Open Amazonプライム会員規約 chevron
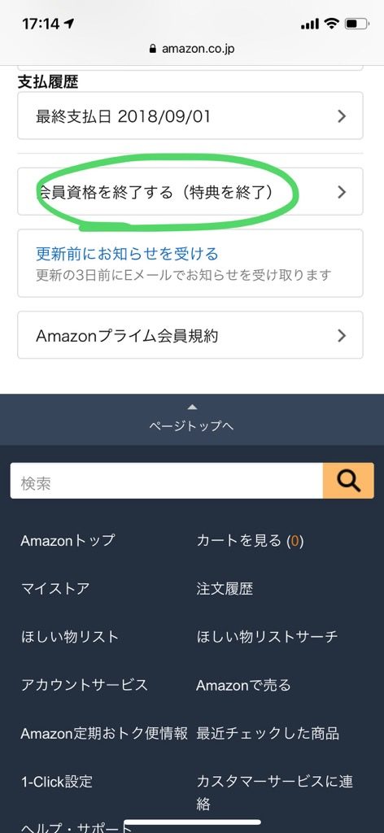 [342, 335]
